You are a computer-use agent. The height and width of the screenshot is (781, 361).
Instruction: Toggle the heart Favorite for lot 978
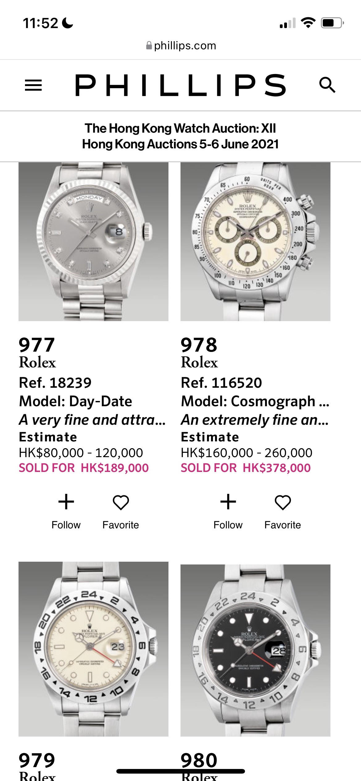(x=283, y=502)
